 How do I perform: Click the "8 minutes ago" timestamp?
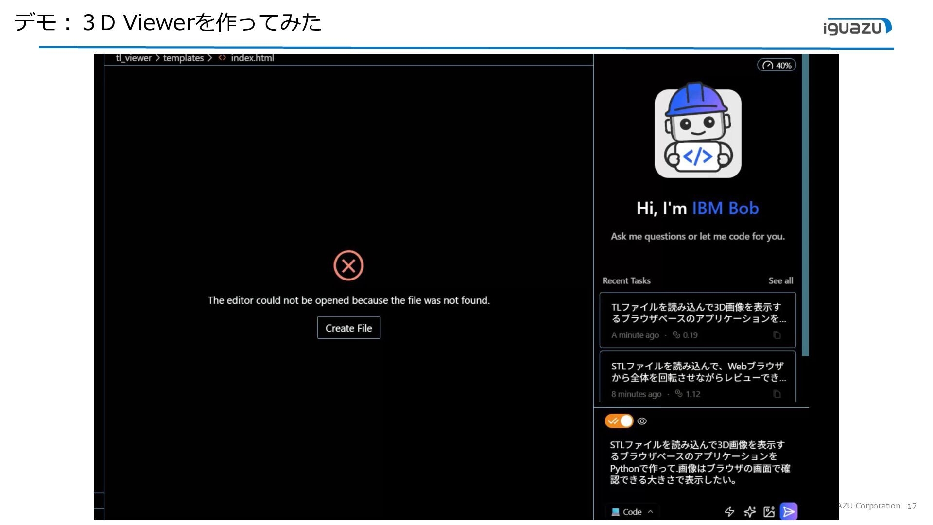[x=636, y=394]
